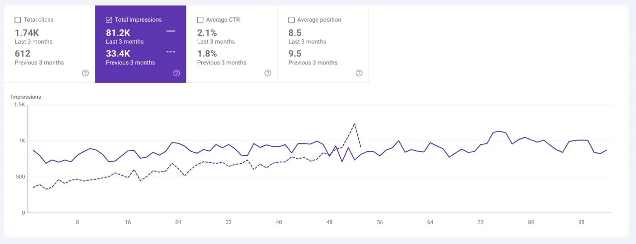Click solid line legend beside 81.2K

click(171, 31)
